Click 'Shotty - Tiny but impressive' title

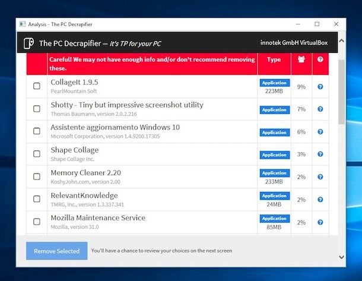coord(127,105)
